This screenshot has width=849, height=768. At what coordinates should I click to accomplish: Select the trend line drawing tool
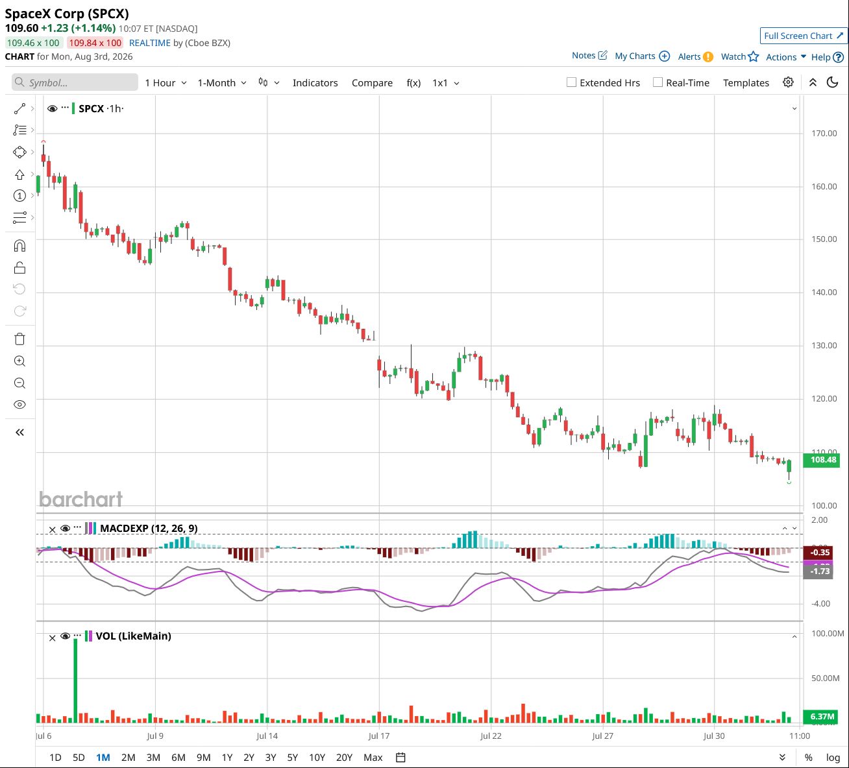(19, 109)
